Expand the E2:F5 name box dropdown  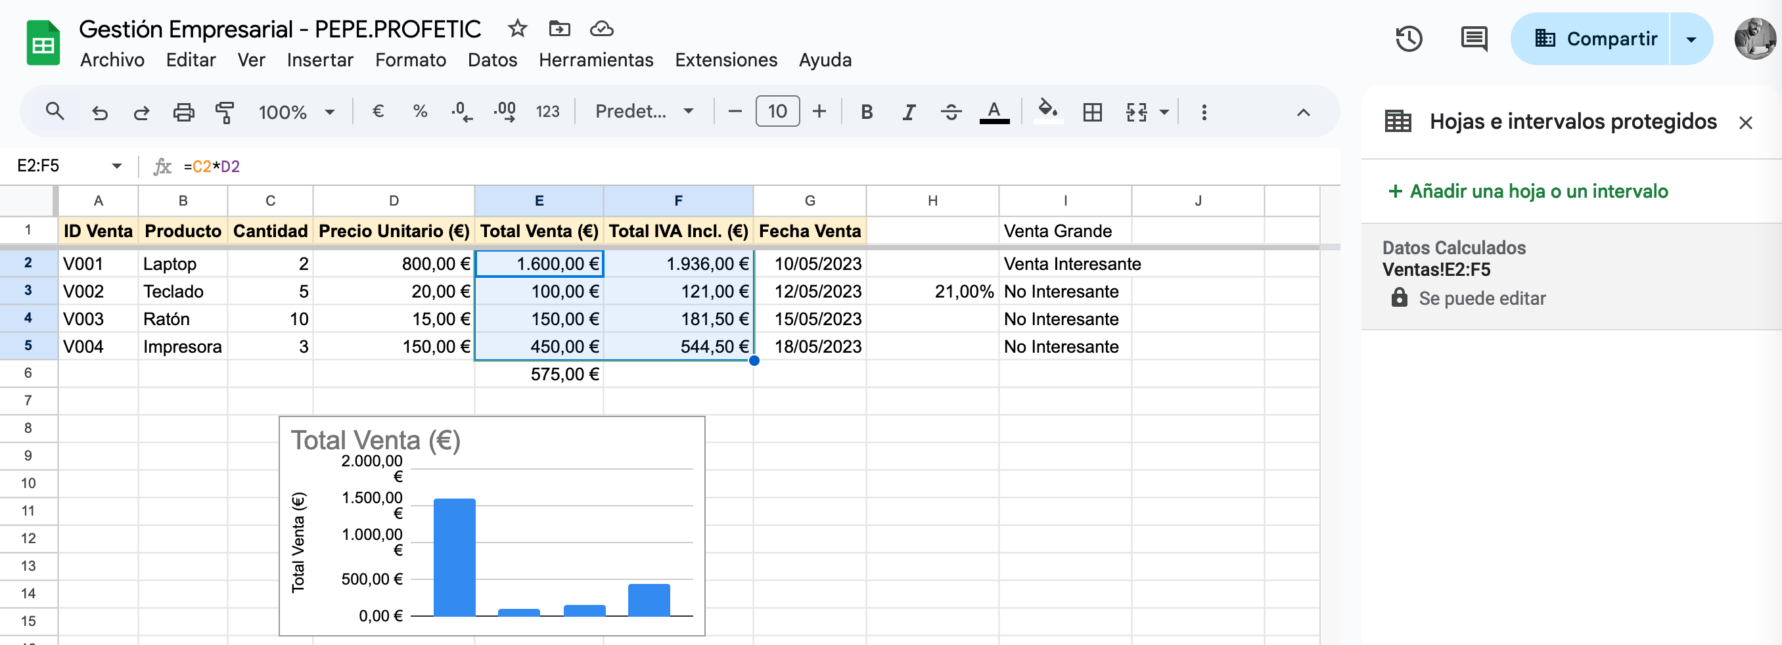[116, 166]
